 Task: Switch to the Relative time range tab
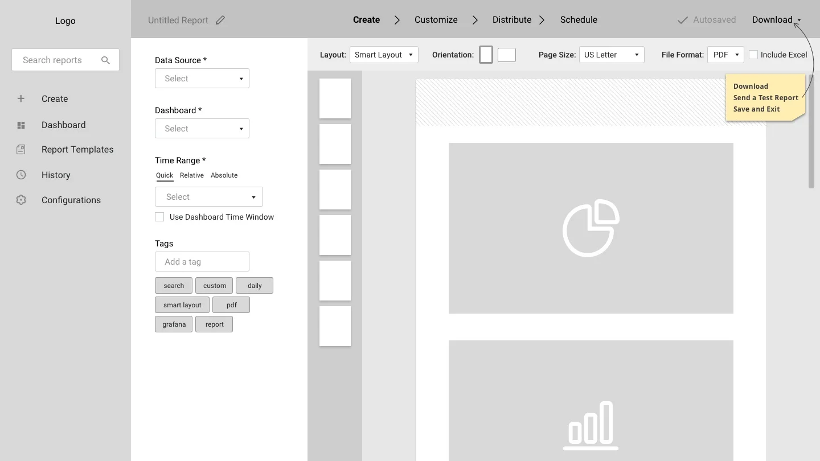coord(192,175)
